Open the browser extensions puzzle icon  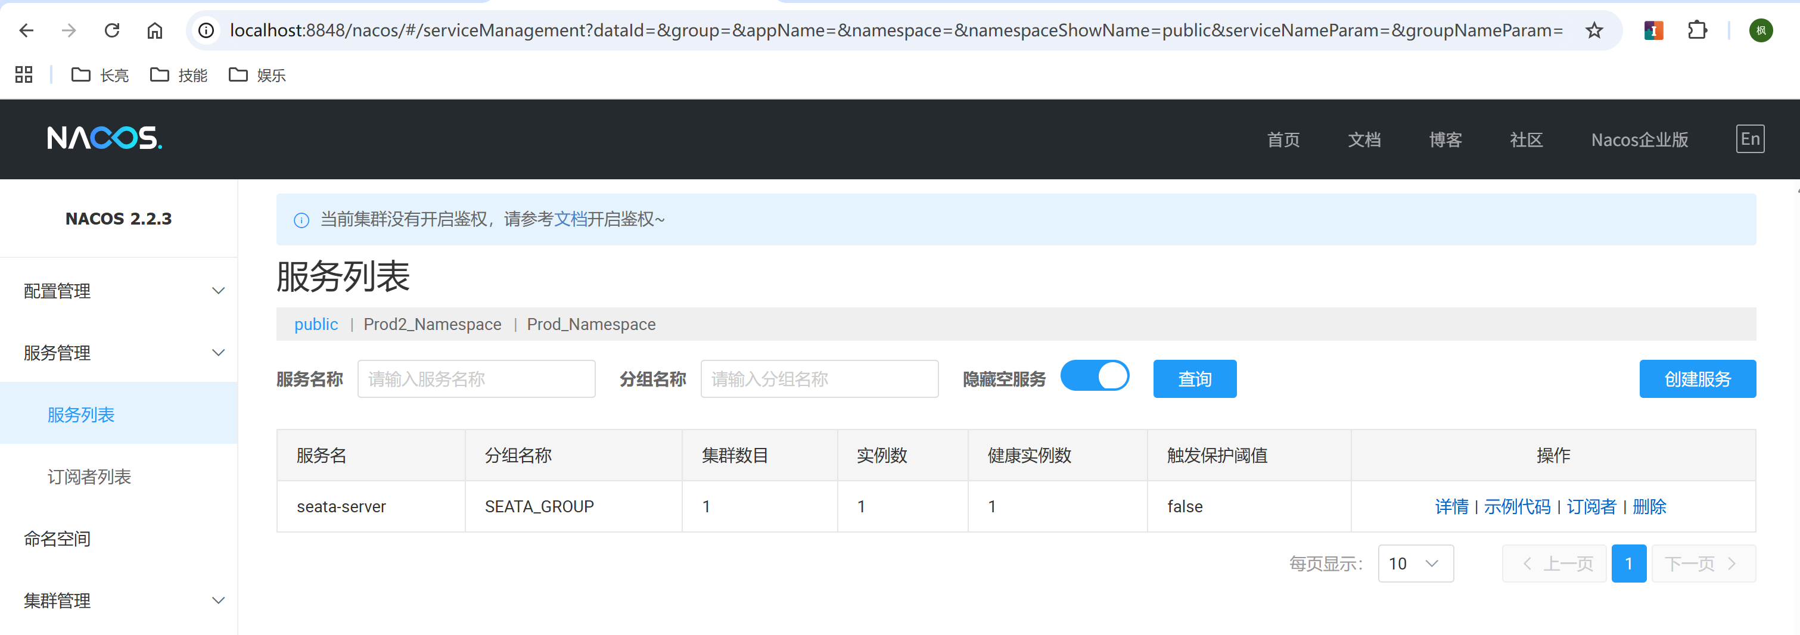click(x=1698, y=30)
